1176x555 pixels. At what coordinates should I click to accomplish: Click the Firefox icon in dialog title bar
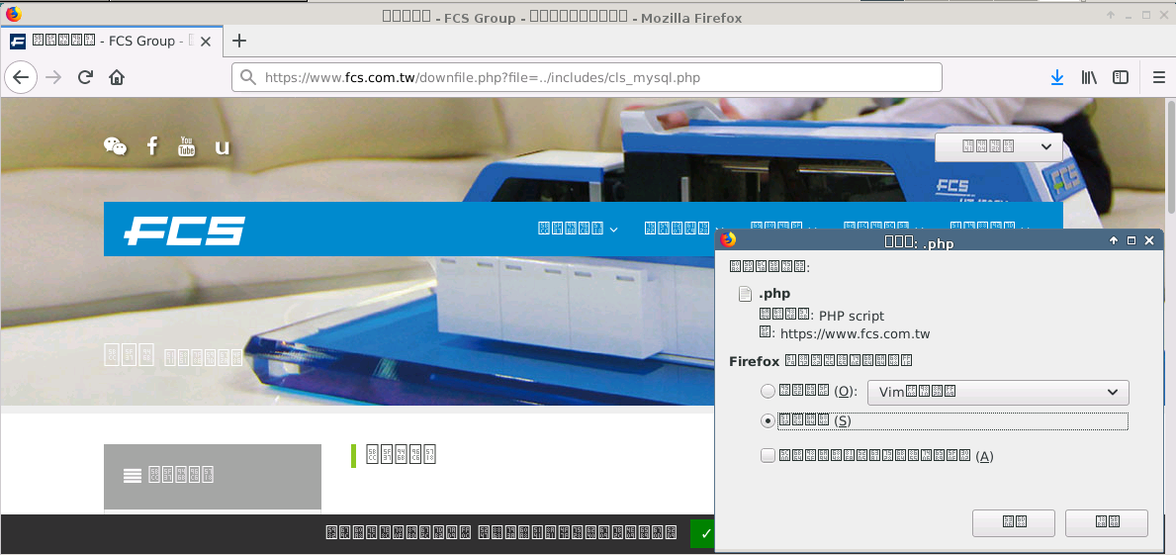(728, 240)
